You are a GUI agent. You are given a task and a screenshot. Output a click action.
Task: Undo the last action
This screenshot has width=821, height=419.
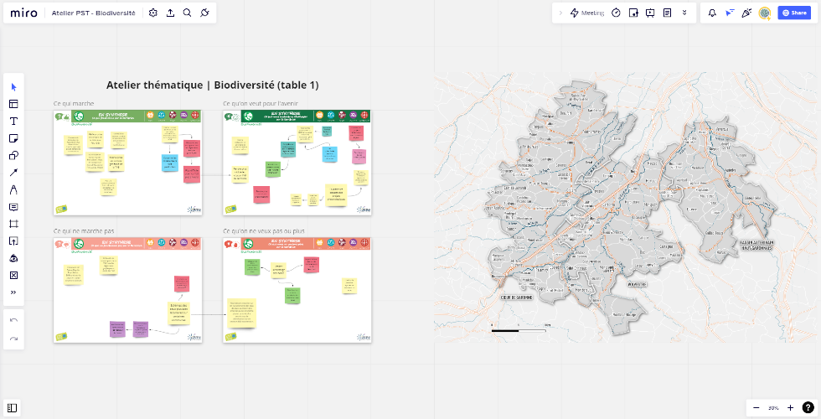click(x=13, y=320)
